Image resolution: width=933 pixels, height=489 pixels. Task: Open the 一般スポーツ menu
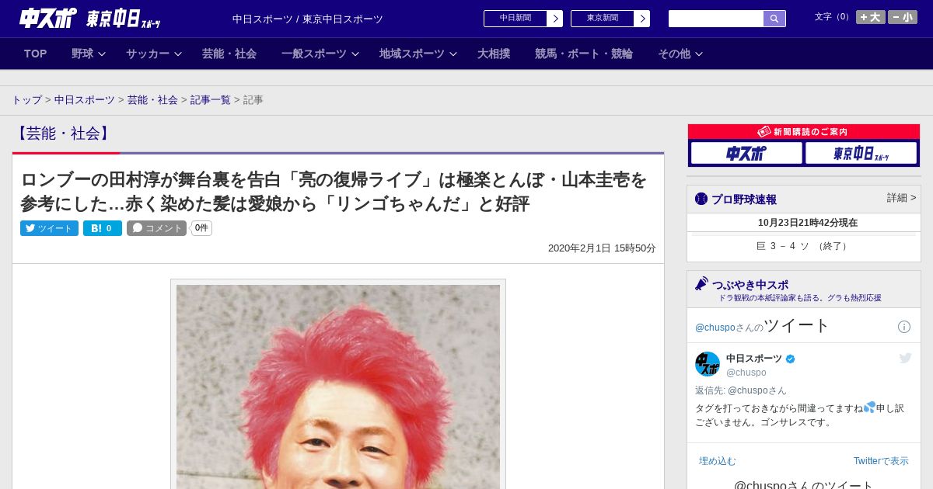coord(314,54)
